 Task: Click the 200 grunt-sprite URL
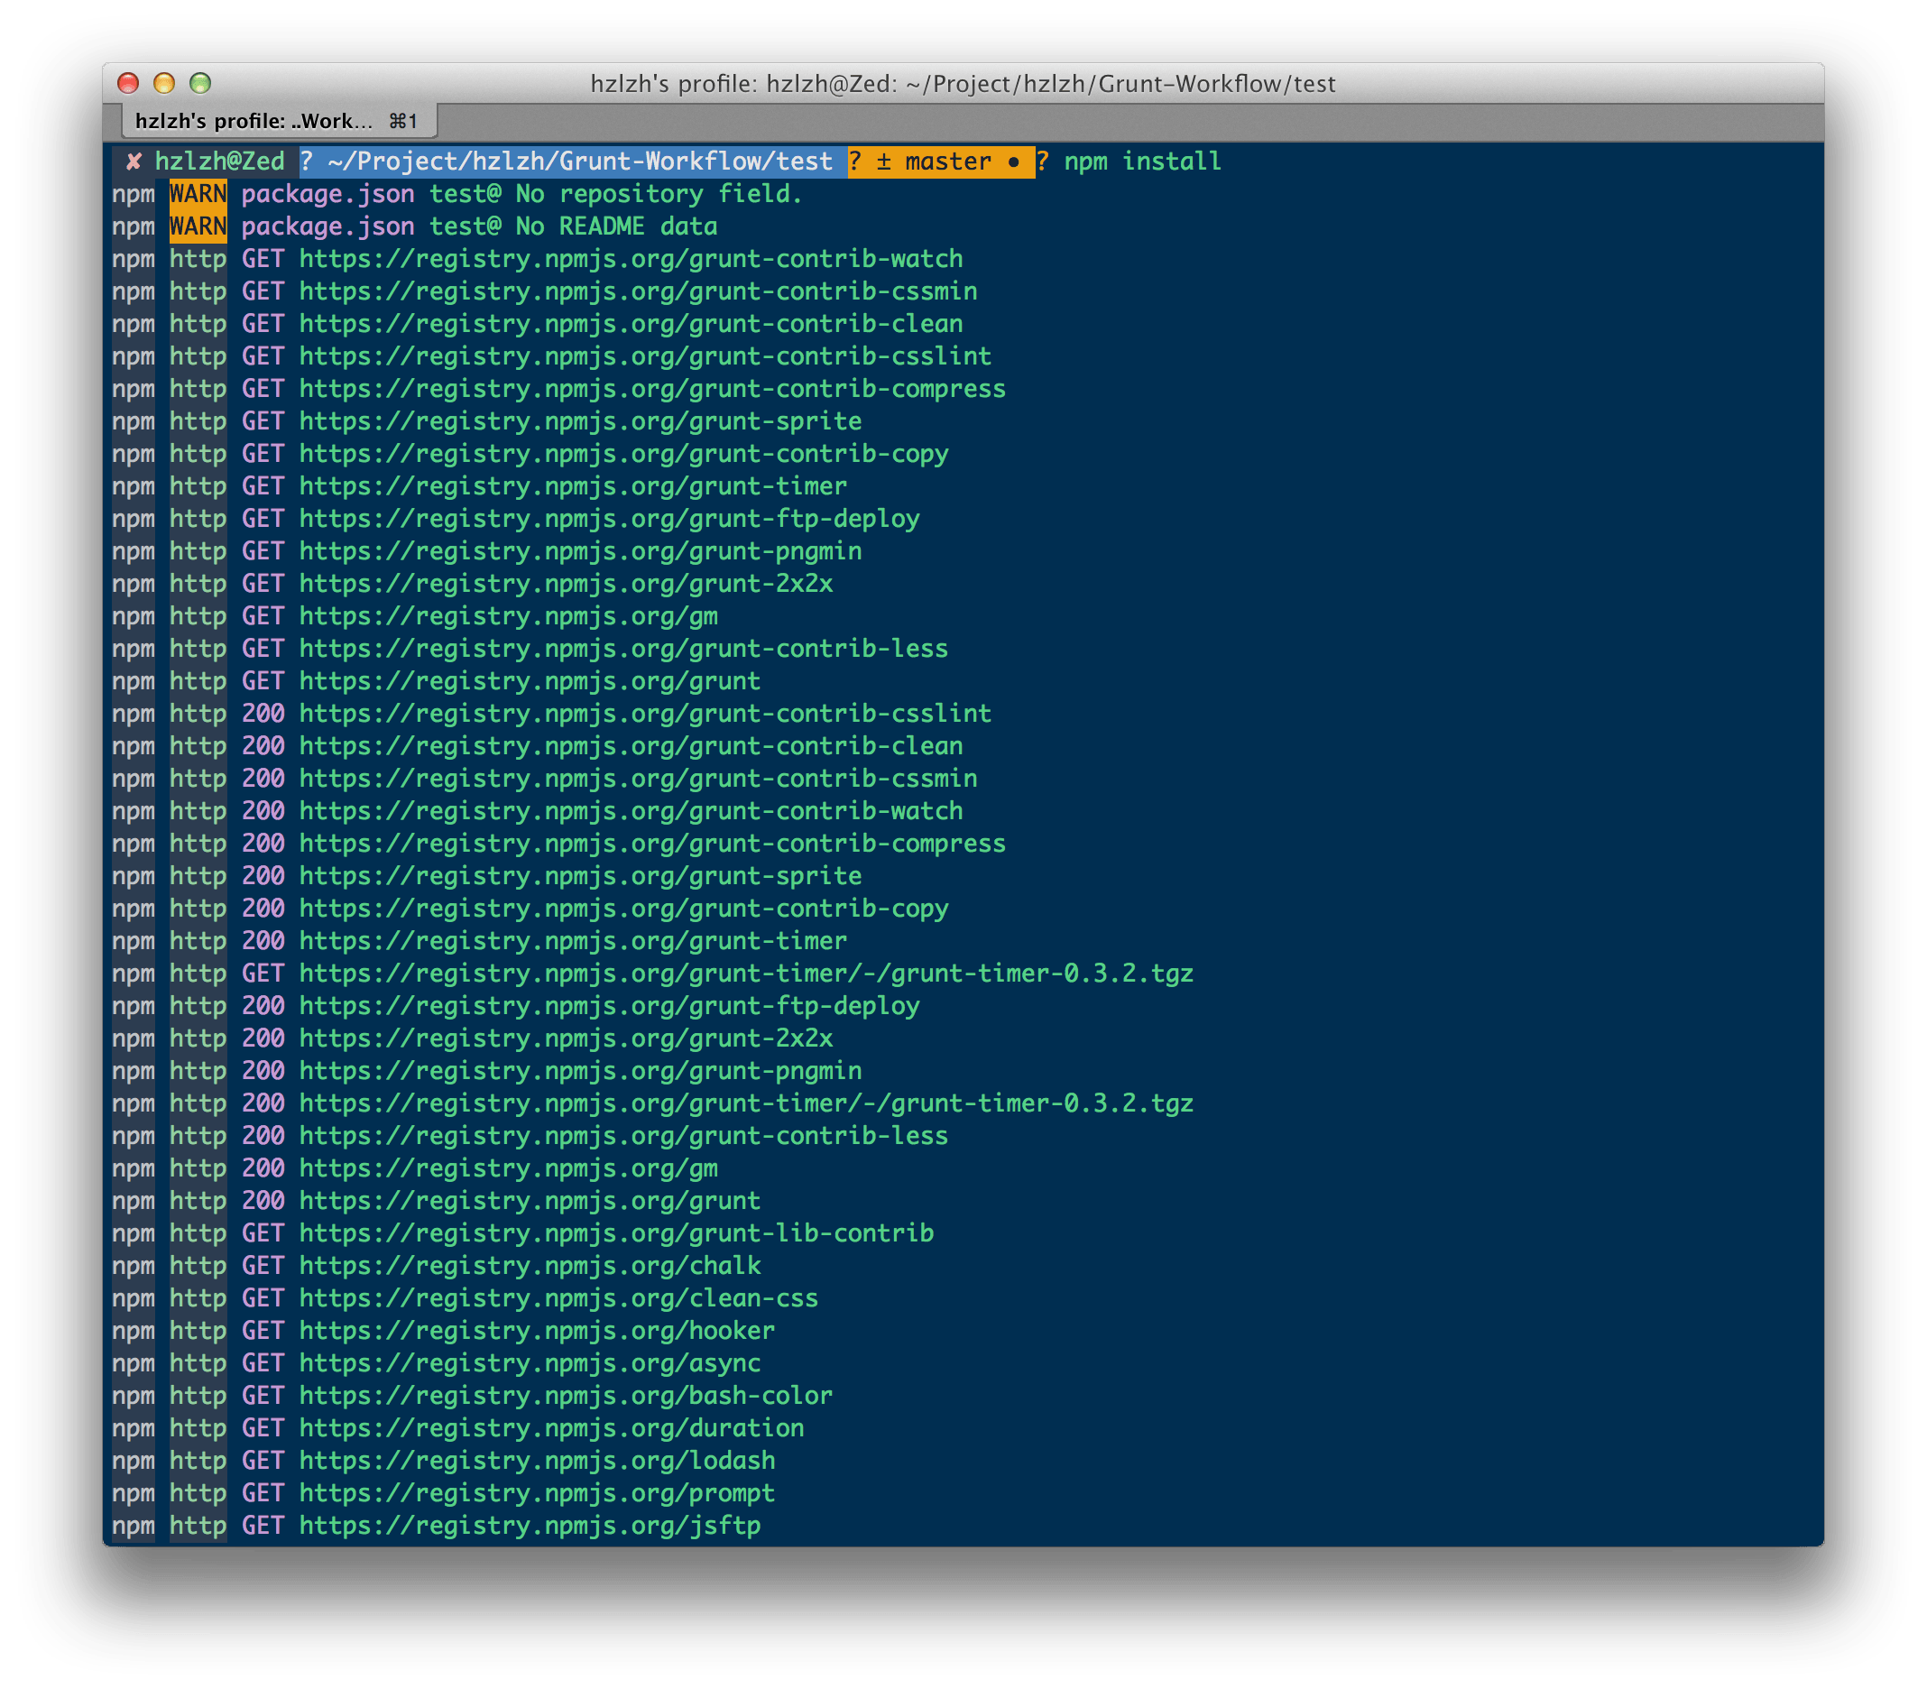coord(580,877)
